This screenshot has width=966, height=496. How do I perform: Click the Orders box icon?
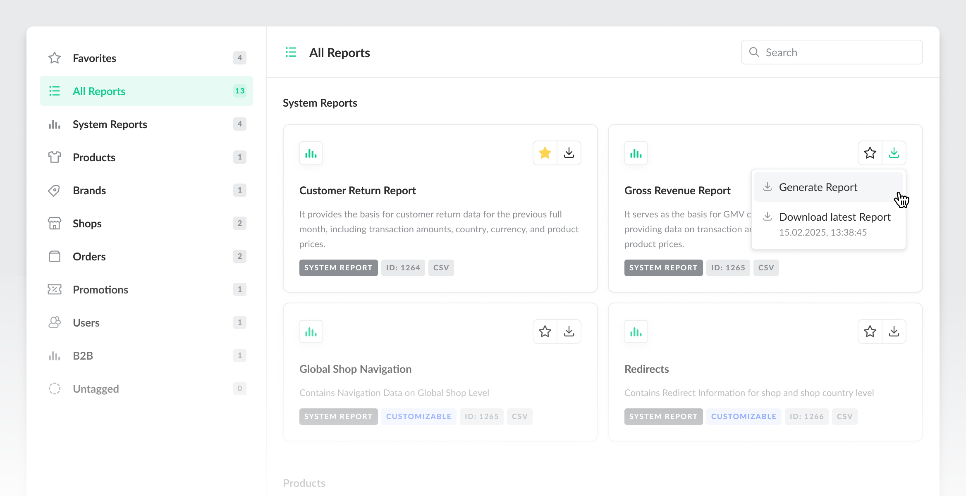point(55,257)
